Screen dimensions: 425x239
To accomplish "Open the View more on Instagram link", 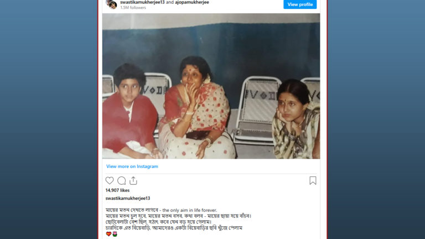I will [x=132, y=167].
